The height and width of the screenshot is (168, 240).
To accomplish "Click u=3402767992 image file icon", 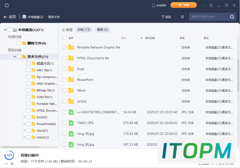I will 71,112.
